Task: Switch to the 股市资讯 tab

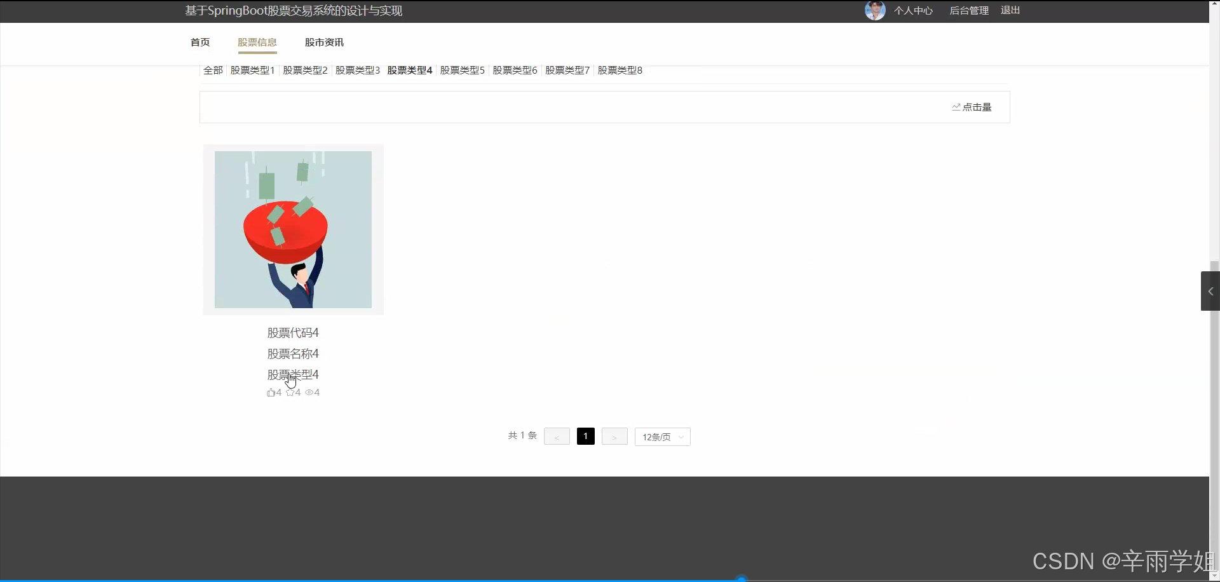Action: point(324,42)
